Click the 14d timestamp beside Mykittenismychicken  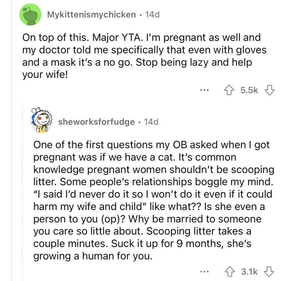(x=152, y=15)
